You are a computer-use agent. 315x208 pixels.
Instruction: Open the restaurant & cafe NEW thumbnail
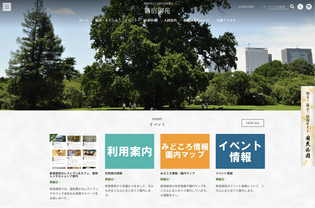pos(74,151)
